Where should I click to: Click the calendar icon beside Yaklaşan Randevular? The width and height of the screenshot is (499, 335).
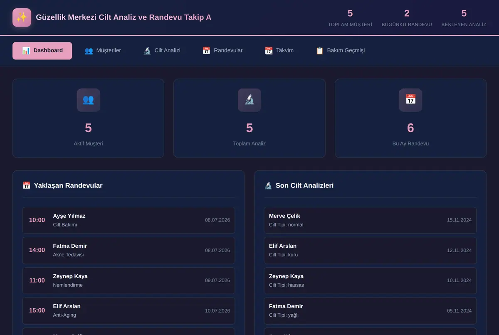pyautogui.click(x=27, y=185)
